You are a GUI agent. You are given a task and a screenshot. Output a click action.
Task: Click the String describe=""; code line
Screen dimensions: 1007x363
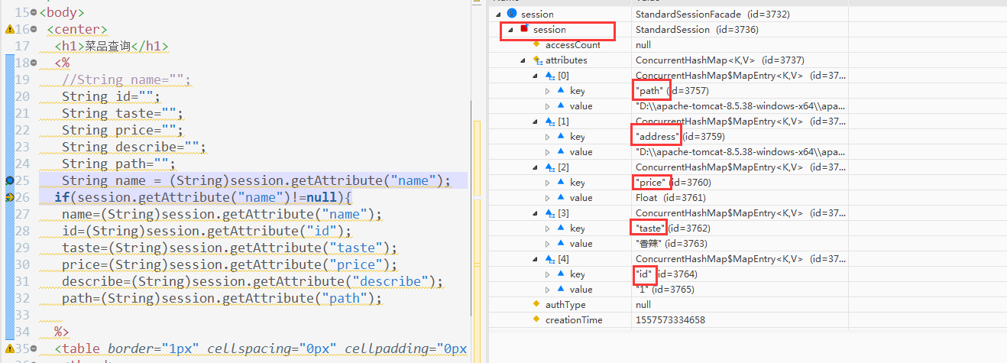134,147
